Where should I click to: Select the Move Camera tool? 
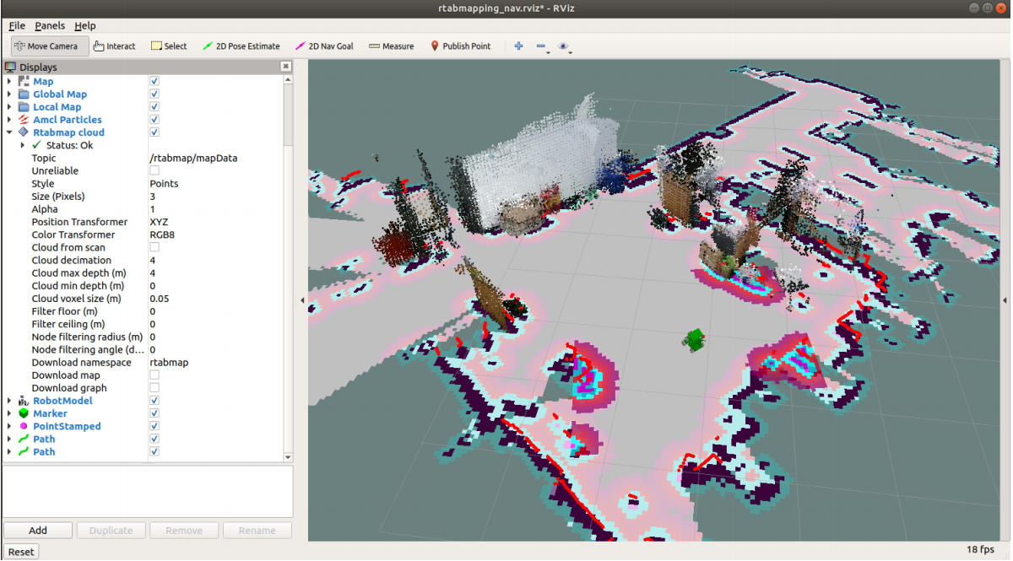click(46, 46)
